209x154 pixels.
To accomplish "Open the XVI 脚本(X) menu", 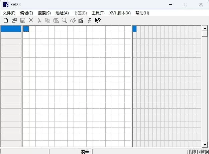I will (120, 13).
